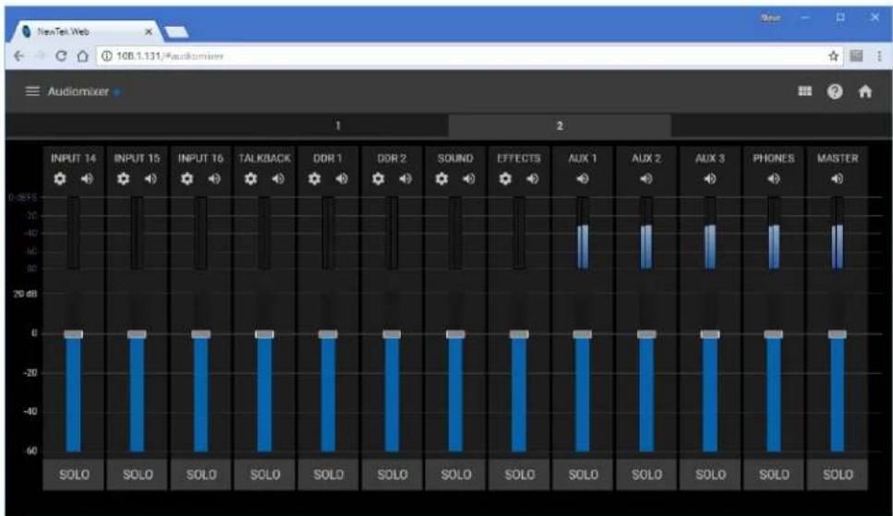
Task: Close the NewTek Web tab
Action: click(149, 32)
